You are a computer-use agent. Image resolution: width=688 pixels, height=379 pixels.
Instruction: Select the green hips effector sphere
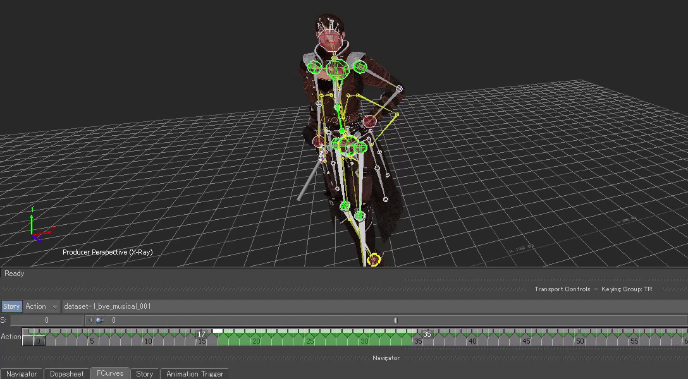click(348, 145)
